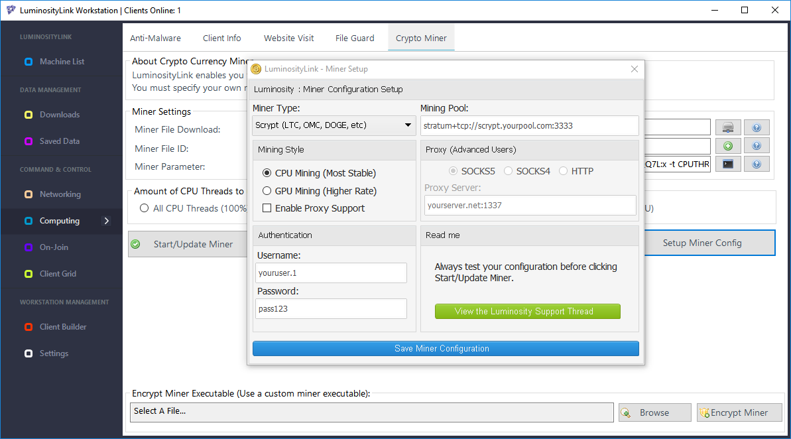
Task: Click the Browse button
Action: pos(655,412)
